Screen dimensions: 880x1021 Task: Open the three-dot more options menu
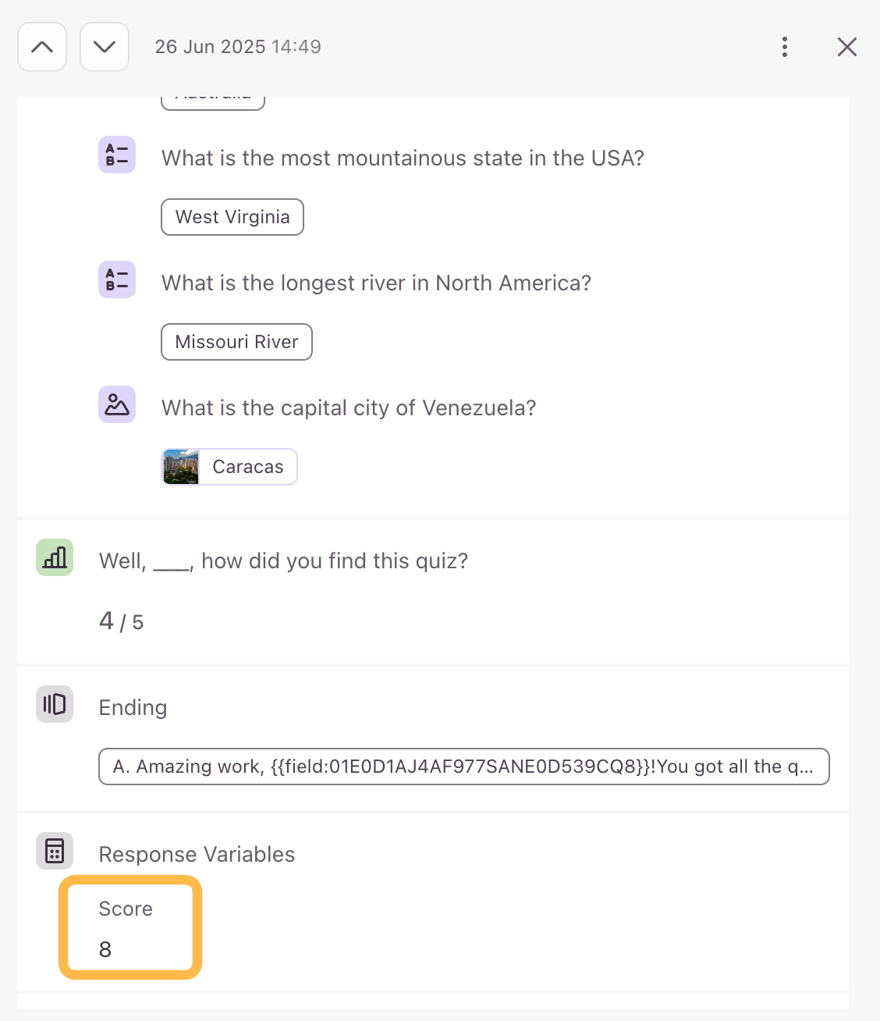pos(785,47)
